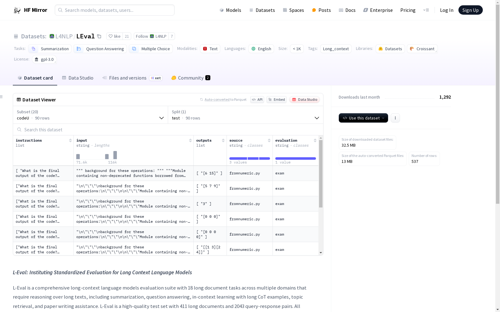Screen dimensions: 500x312
Task: Click the follower count 7
Action: 172,36
